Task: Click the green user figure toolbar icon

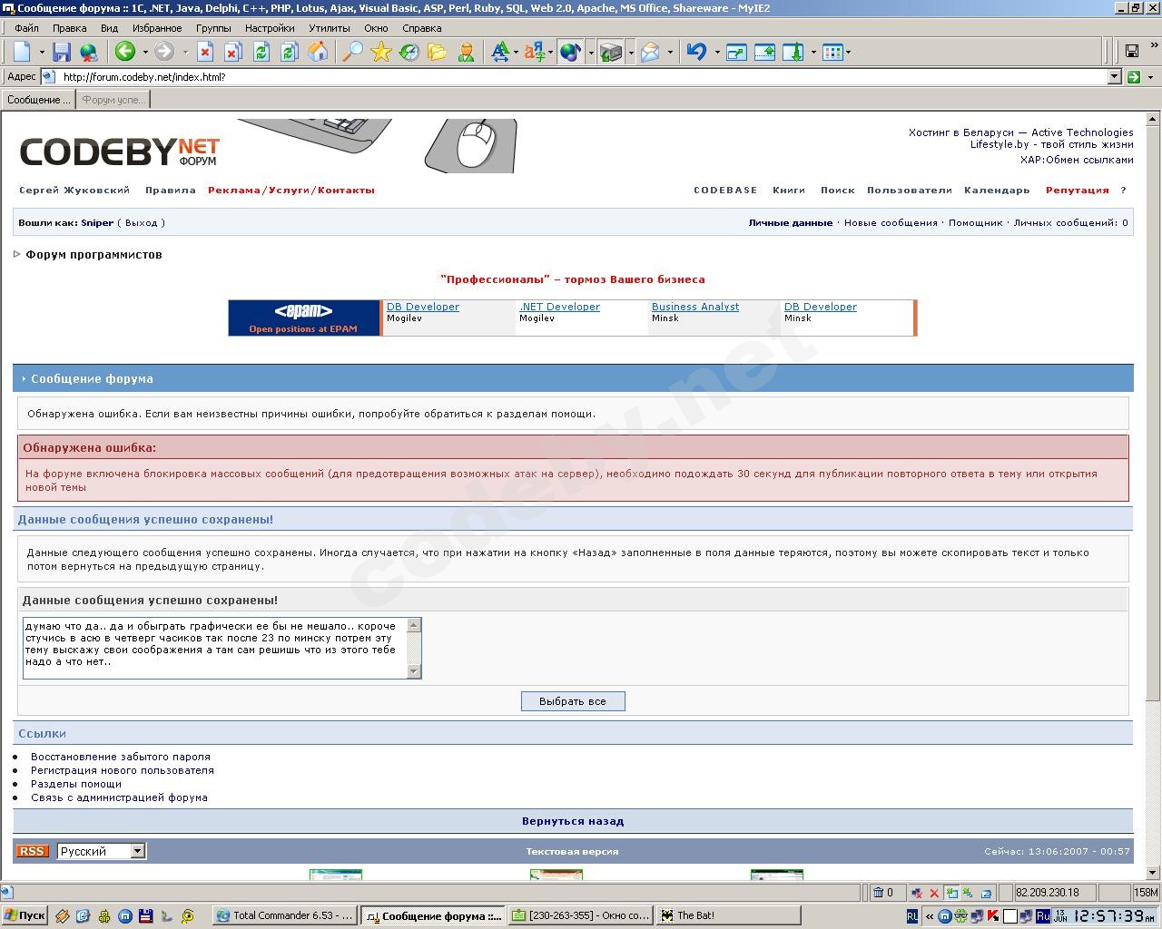Action: [x=466, y=52]
